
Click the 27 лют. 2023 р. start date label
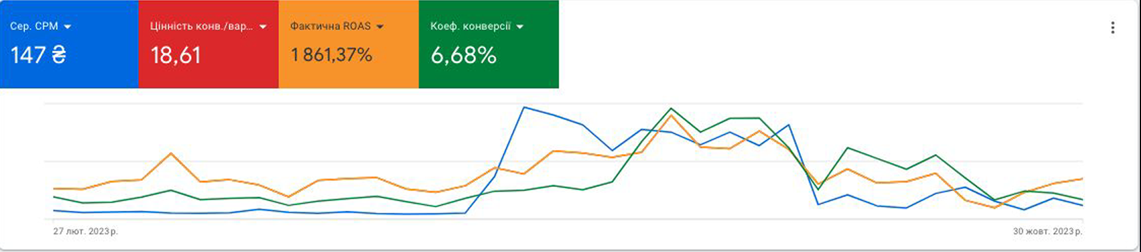(x=86, y=231)
